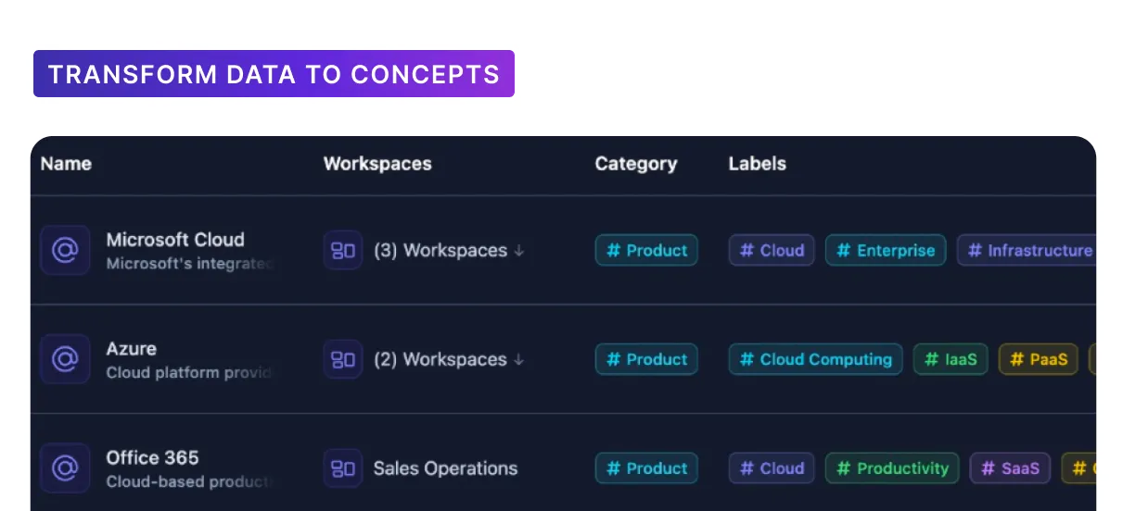The width and height of the screenshot is (1123, 511).
Task: Click the @ icon beside Azure
Action: (x=65, y=359)
